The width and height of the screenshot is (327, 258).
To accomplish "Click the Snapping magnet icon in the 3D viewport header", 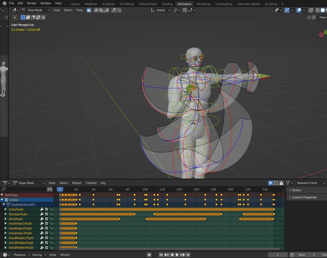I will pos(175,10).
